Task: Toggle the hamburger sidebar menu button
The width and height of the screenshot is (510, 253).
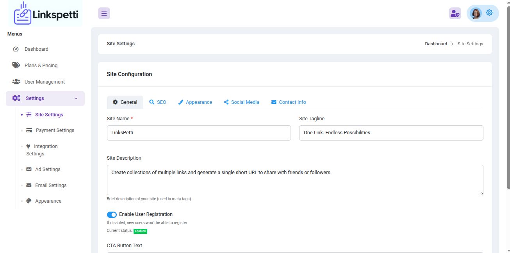Action: [104, 13]
